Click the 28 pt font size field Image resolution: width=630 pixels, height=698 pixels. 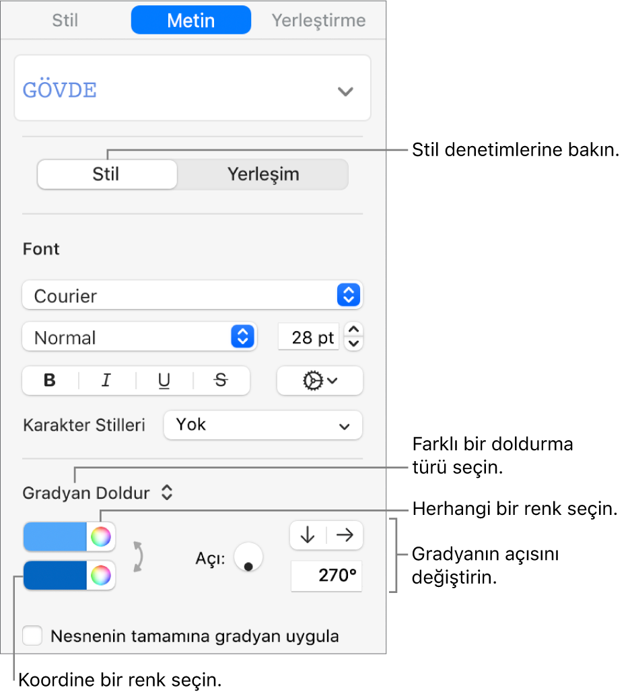(308, 337)
